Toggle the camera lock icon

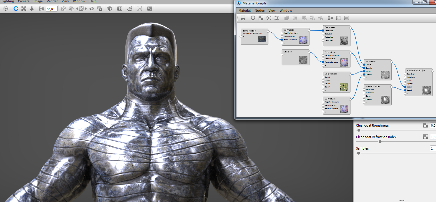coord(100,9)
